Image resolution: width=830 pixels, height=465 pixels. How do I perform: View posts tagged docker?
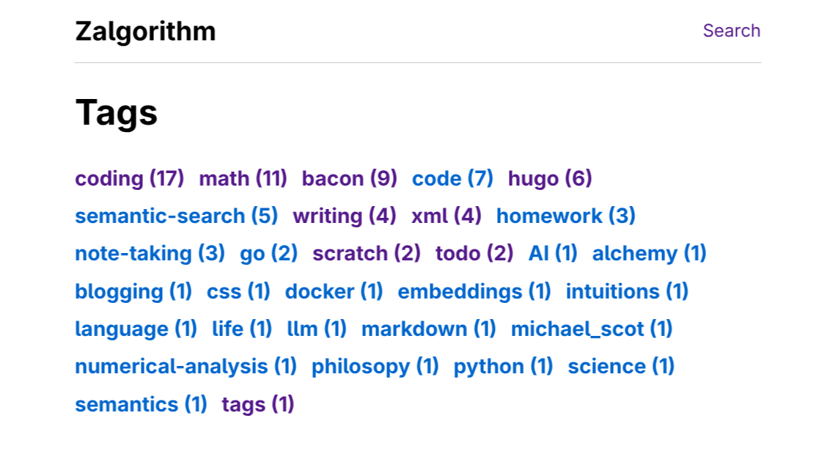pyautogui.click(x=334, y=291)
